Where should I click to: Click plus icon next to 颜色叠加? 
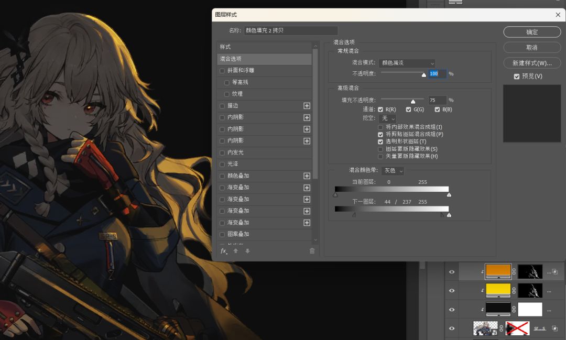point(307,176)
